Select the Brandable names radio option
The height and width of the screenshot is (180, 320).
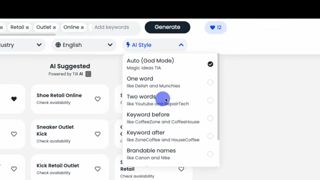coord(210,154)
